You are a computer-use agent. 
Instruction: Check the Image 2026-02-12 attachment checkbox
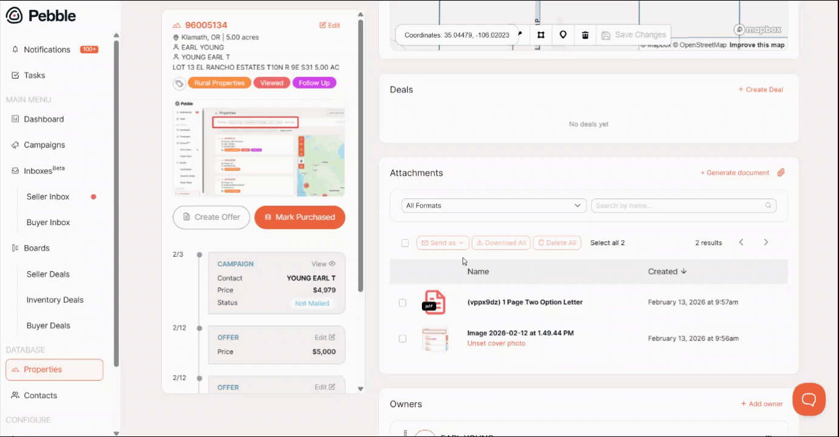(403, 339)
